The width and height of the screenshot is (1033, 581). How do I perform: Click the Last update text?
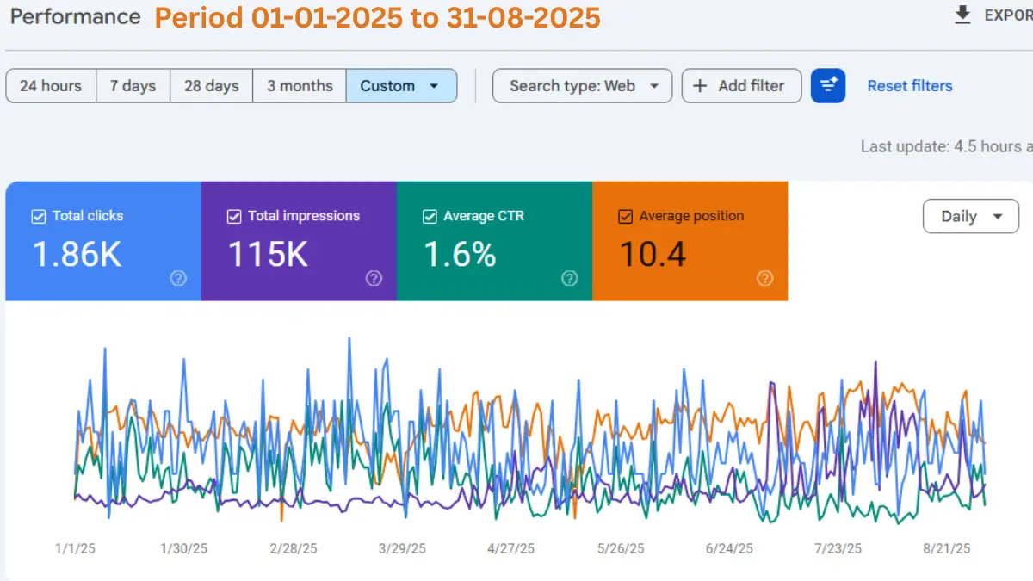click(947, 146)
